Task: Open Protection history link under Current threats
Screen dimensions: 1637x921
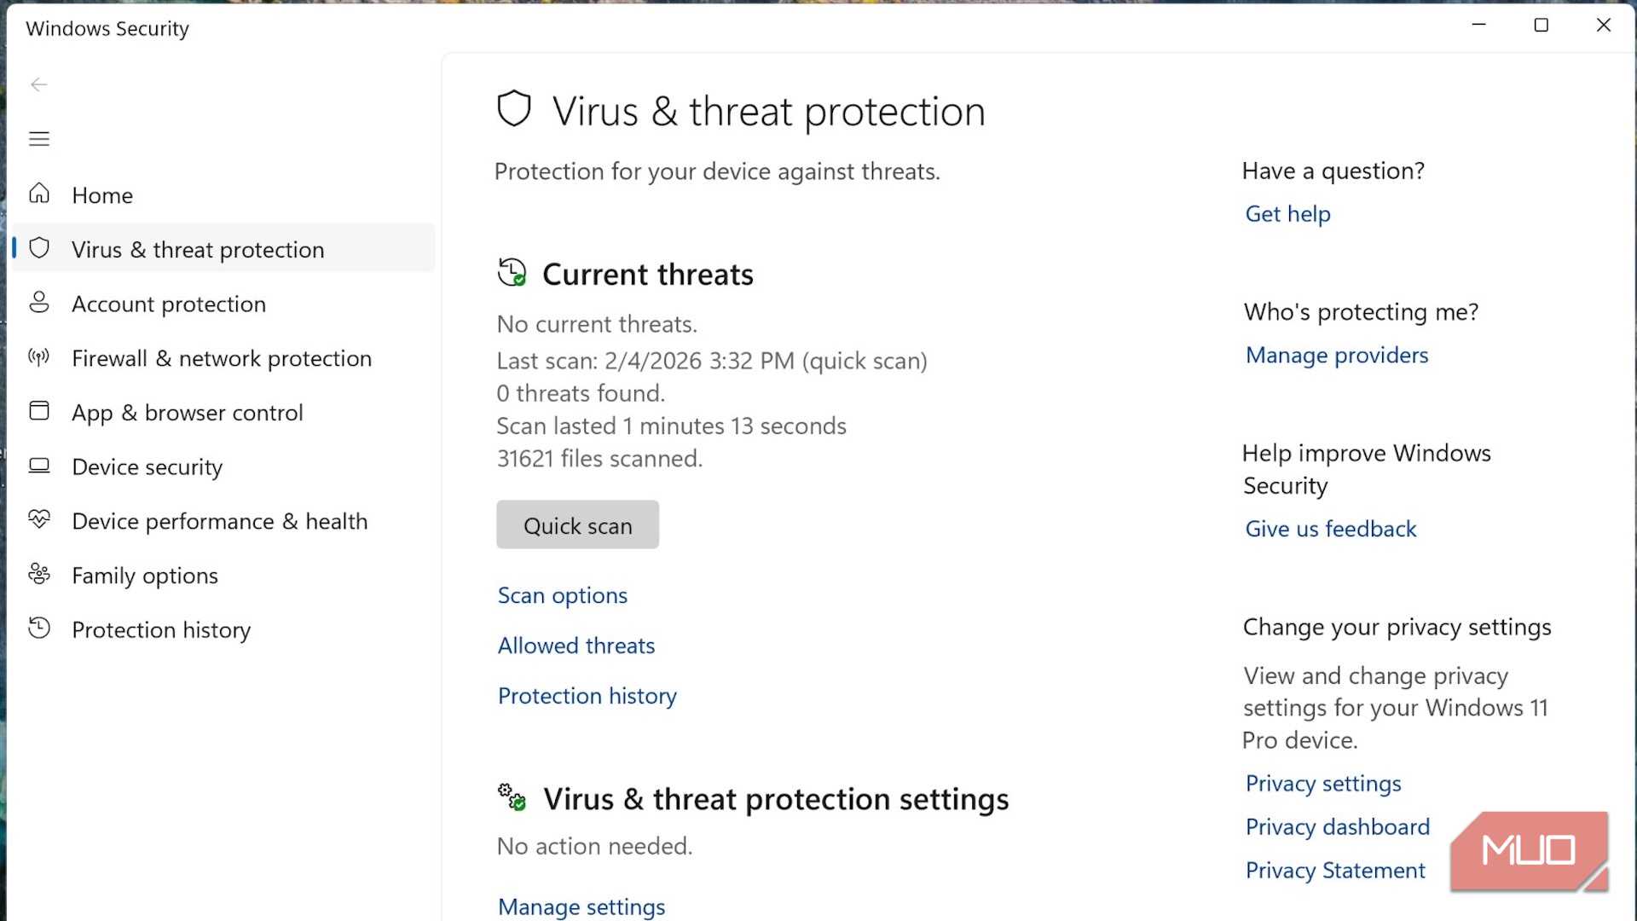Action: [x=587, y=696]
